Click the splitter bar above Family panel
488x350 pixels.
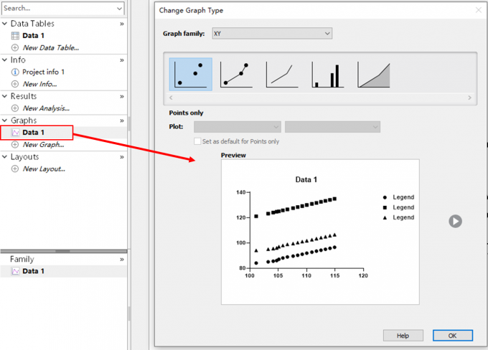tap(63, 251)
